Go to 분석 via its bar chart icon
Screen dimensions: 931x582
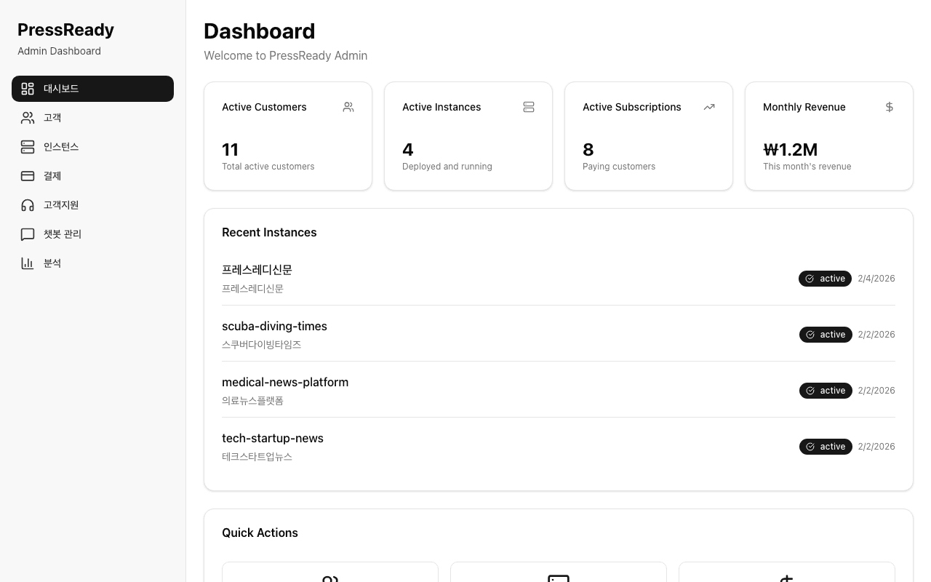28,263
